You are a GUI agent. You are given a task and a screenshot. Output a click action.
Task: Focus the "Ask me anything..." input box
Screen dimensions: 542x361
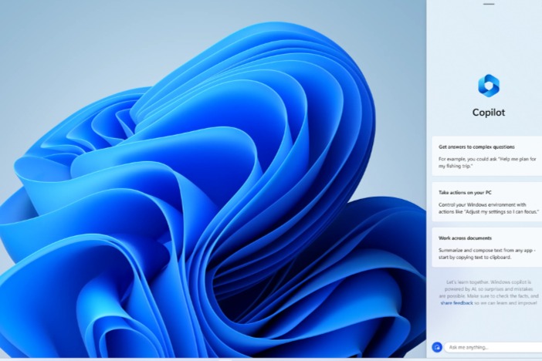494,347
